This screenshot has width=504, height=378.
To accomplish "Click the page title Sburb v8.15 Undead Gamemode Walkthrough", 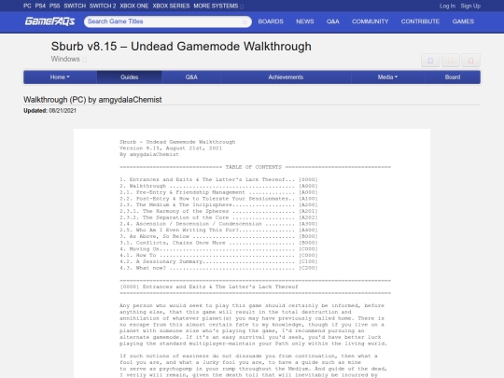I will pyautogui.click(x=181, y=47).
